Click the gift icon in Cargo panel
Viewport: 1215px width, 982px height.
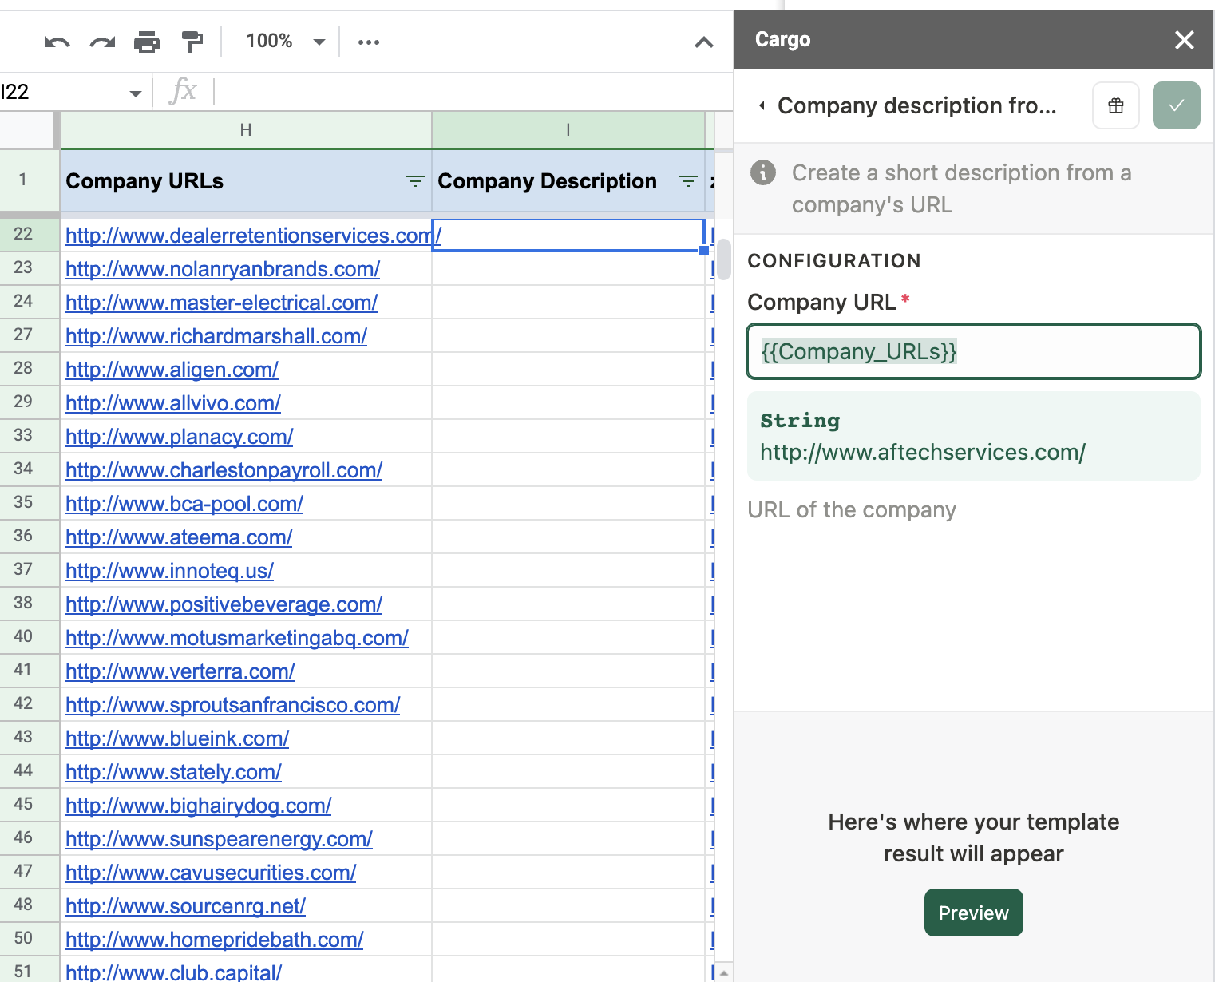click(1115, 105)
